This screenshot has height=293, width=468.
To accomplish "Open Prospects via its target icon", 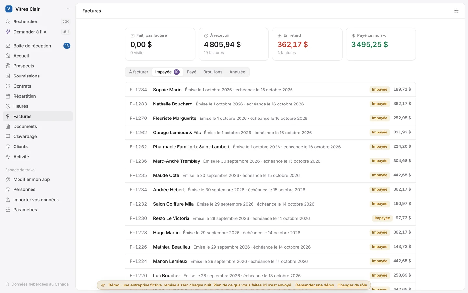I will (x=8, y=66).
